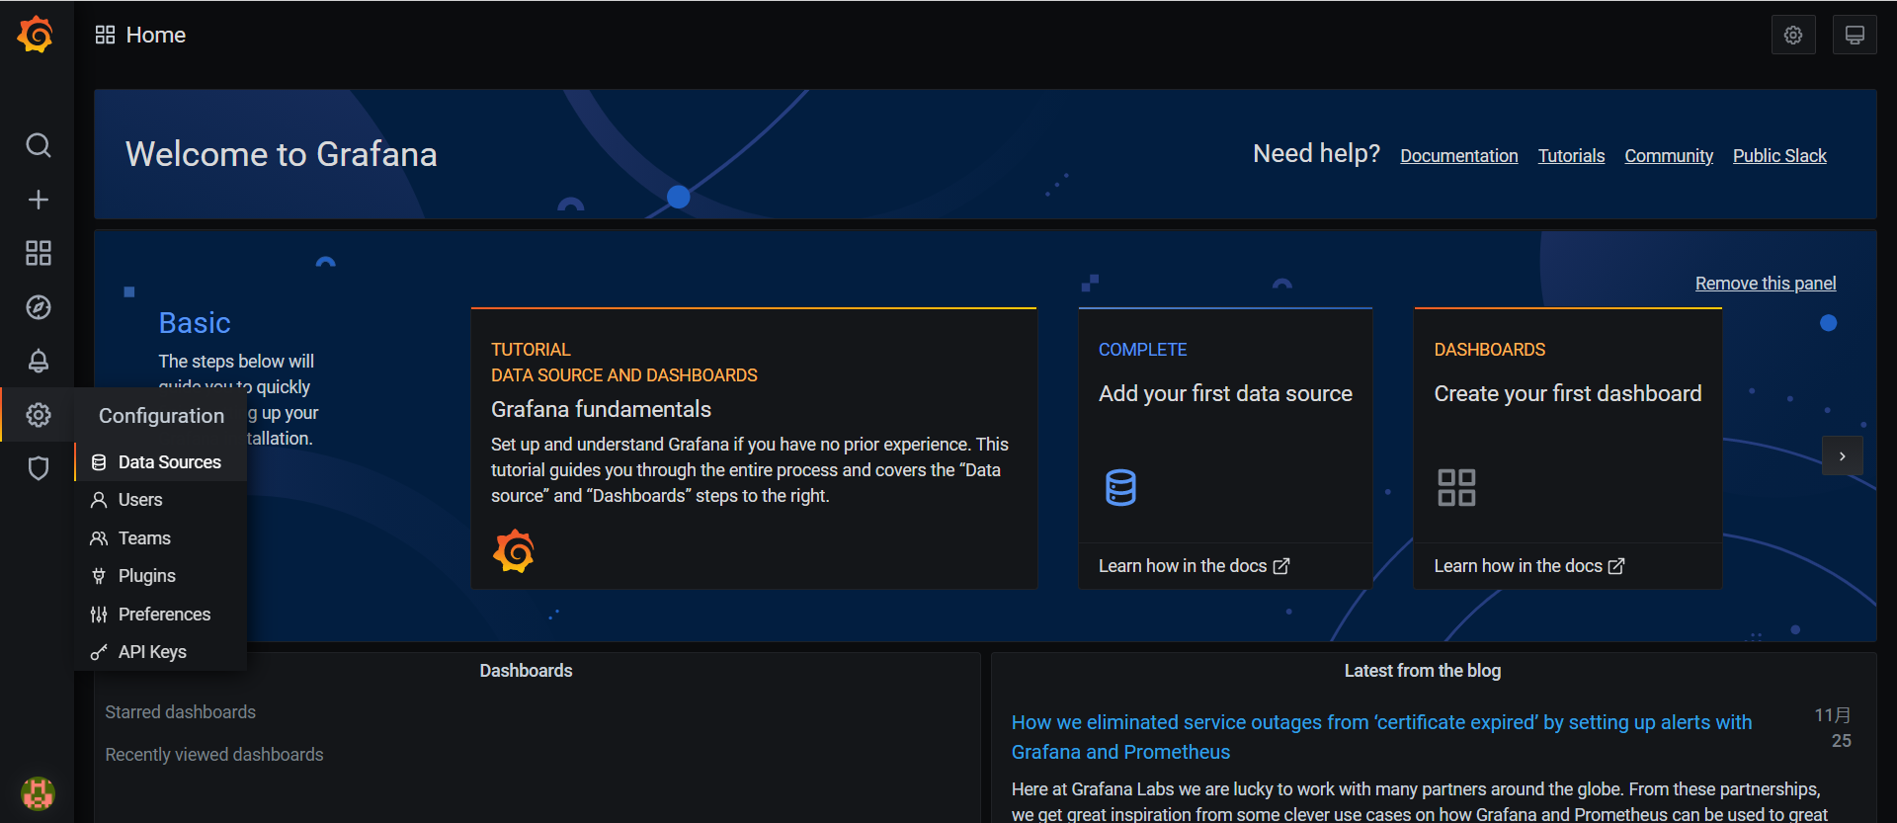Click the Dashboards panel title
The width and height of the screenshot is (1897, 823).
pyautogui.click(x=526, y=671)
